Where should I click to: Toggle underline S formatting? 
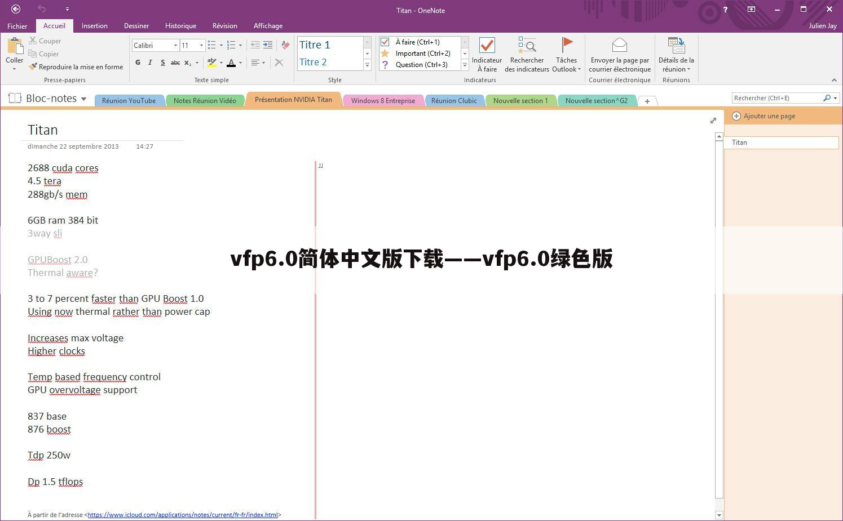click(162, 63)
